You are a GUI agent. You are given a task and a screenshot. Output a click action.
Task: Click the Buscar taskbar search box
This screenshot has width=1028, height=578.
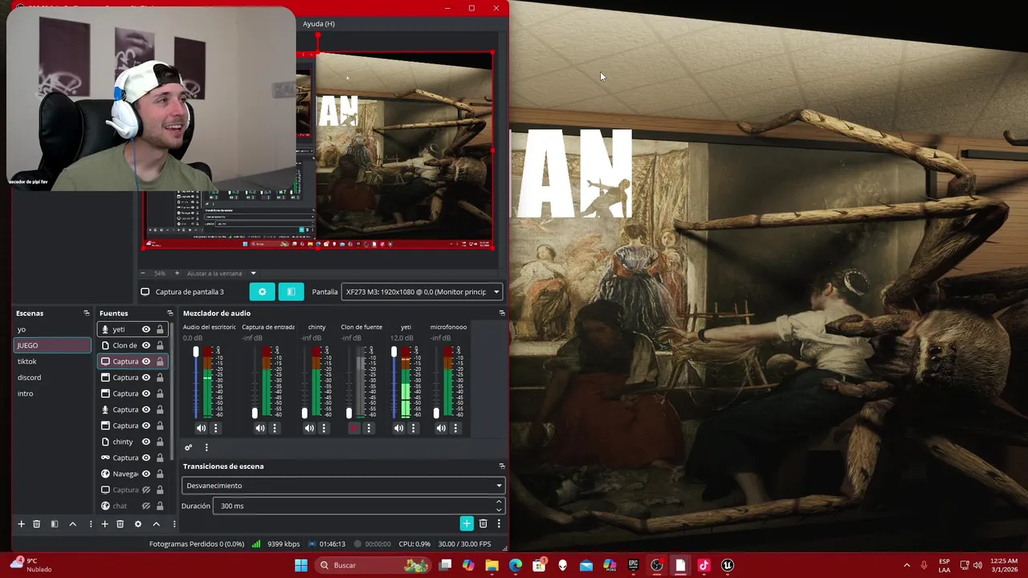(x=373, y=565)
